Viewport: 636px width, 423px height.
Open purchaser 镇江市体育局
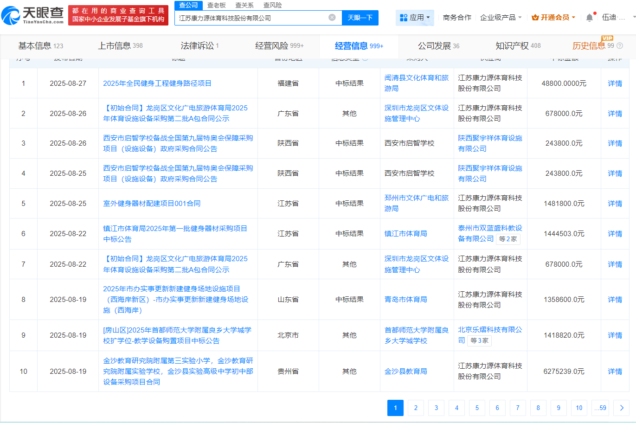pos(405,233)
